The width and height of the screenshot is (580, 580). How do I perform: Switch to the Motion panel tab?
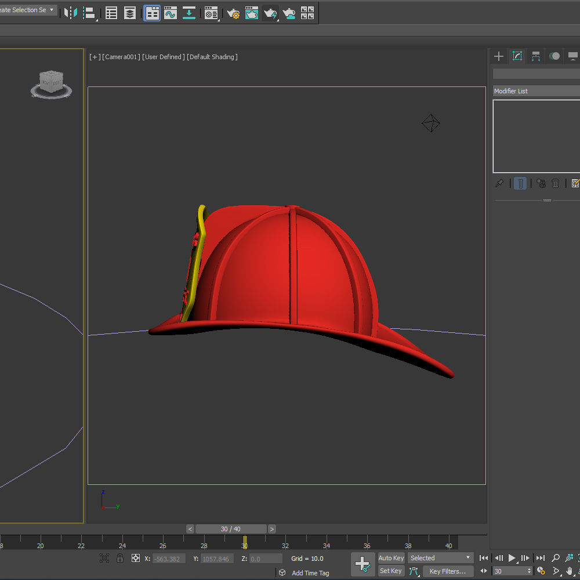[x=554, y=56]
